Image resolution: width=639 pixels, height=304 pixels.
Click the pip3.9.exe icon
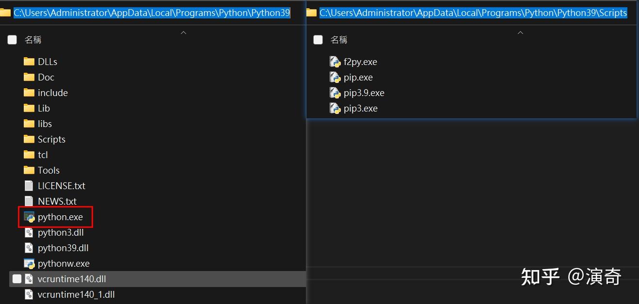pyautogui.click(x=335, y=93)
